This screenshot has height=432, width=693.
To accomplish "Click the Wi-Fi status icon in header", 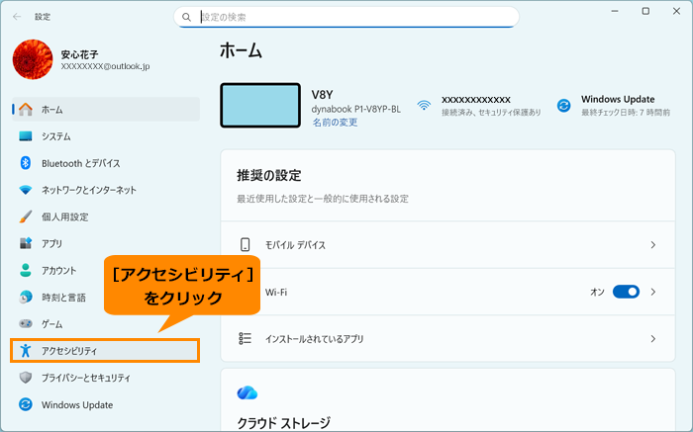I will (424, 106).
